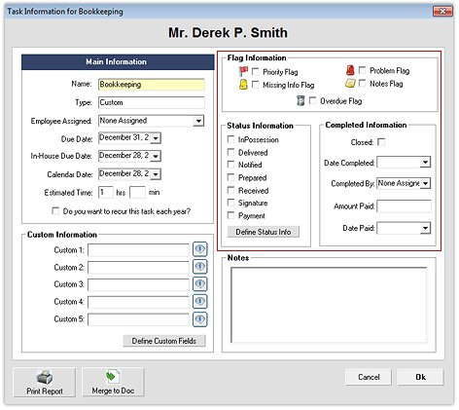Screen dimensions: 459x410
Task: Click the Custom 1 text field
Action: point(138,250)
